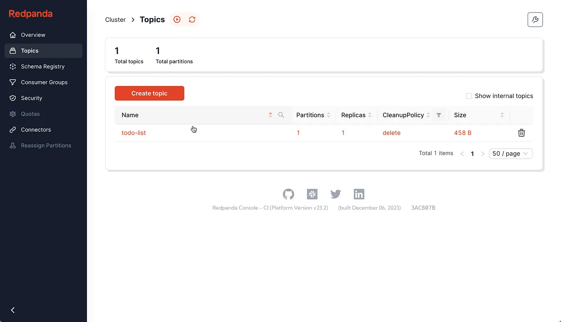
Task: Open the CleanupPolicy filter menu
Action: [x=439, y=115]
